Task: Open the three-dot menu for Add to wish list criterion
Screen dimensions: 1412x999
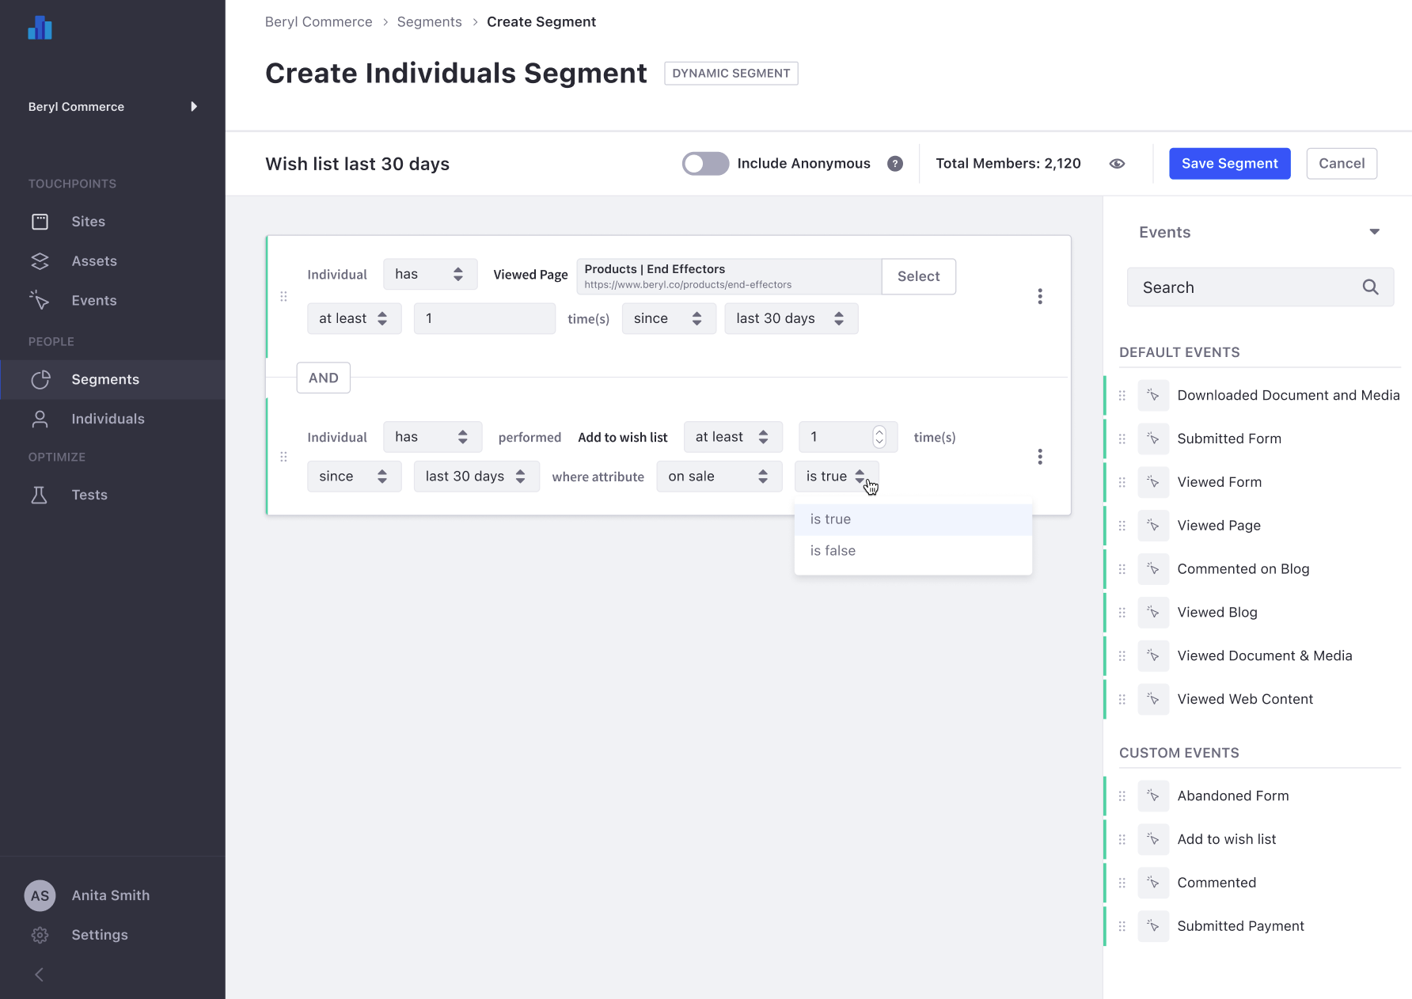Action: [x=1039, y=457]
